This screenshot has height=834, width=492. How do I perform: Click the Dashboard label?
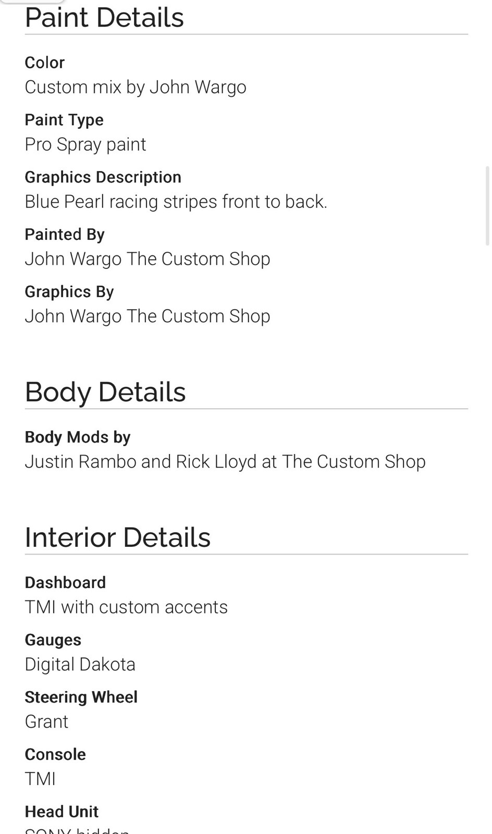click(x=65, y=583)
